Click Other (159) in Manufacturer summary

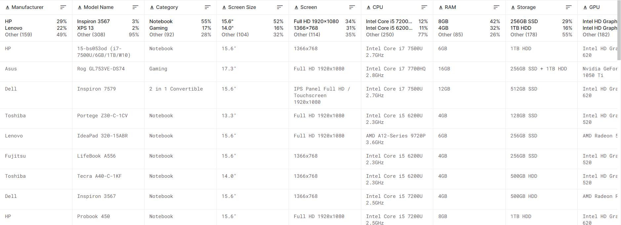36,35
